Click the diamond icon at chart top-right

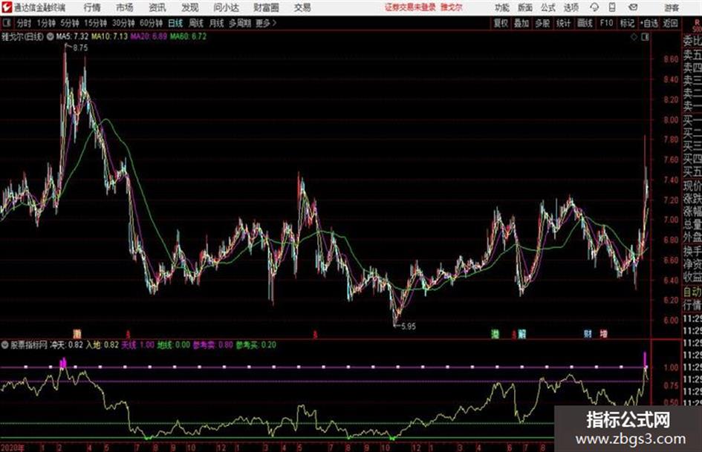click(634, 37)
